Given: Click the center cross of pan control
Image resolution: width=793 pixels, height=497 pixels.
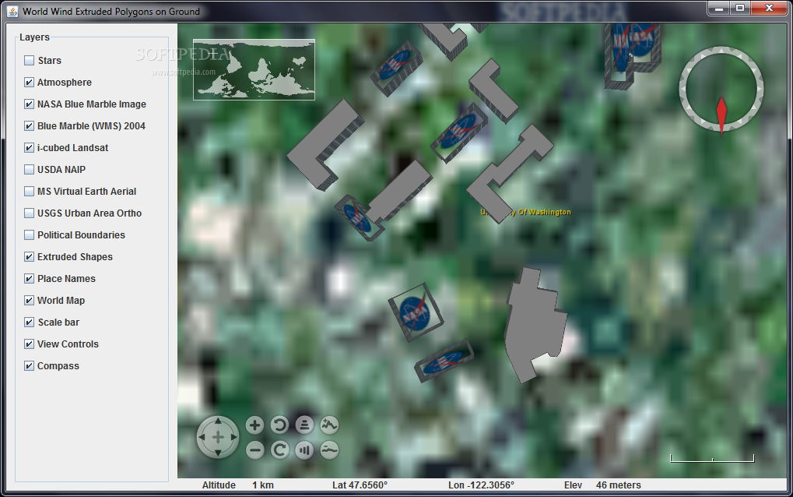Looking at the screenshot, I should pyautogui.click(x=218, y=437).
